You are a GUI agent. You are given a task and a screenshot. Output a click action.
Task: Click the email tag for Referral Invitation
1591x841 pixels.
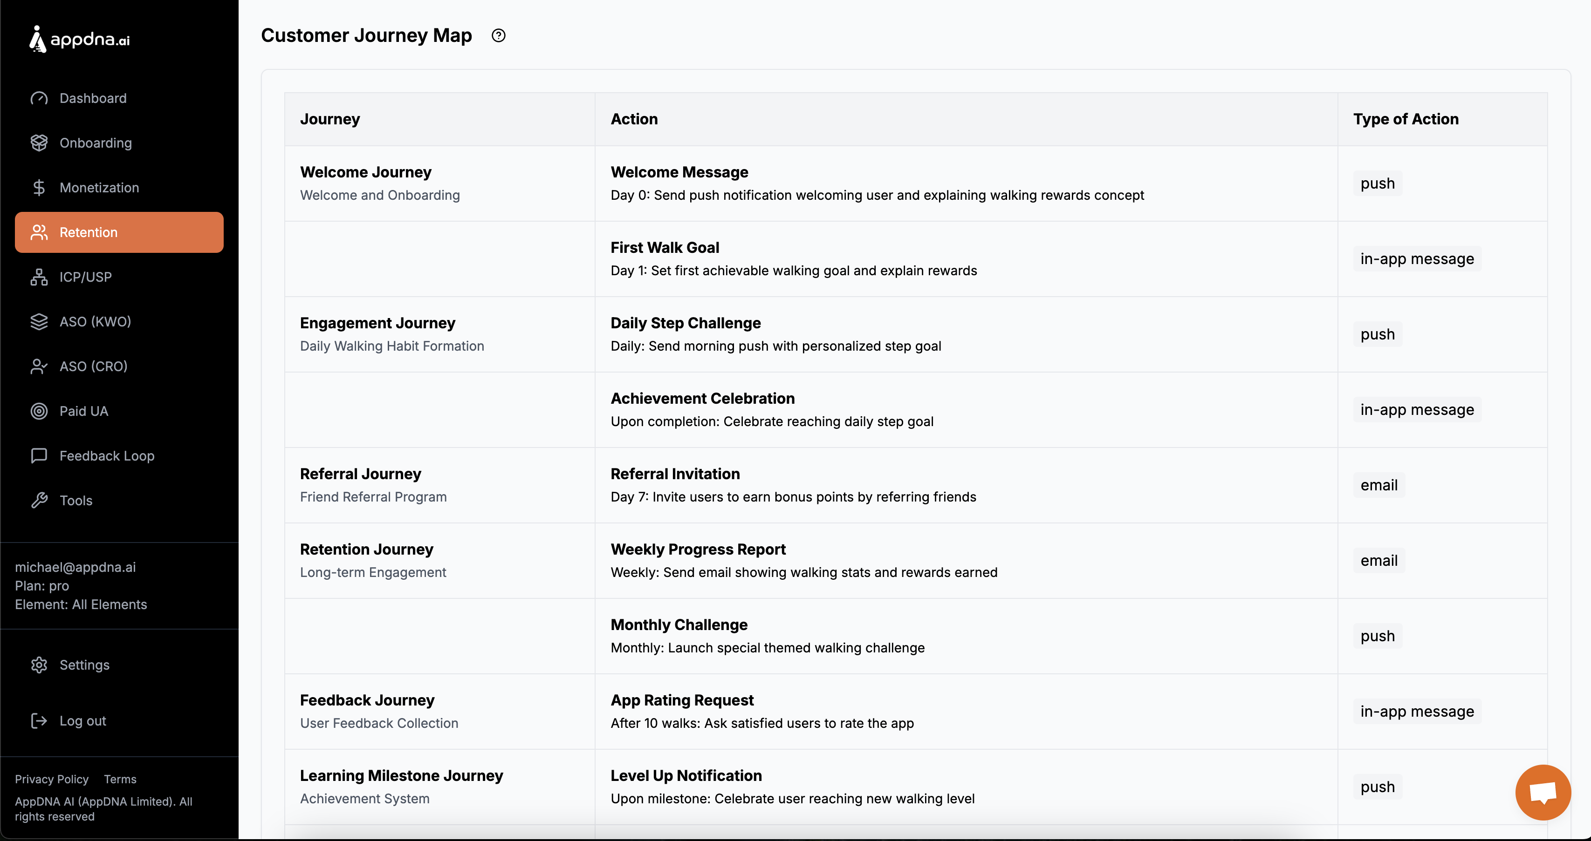pyautogui.click(x=1378, y=486)
